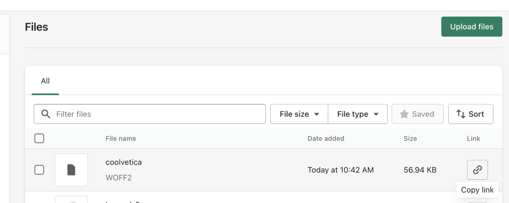Click the Copy link chain icon for coolvetica
509x203 pixels.
pos(477,170)
